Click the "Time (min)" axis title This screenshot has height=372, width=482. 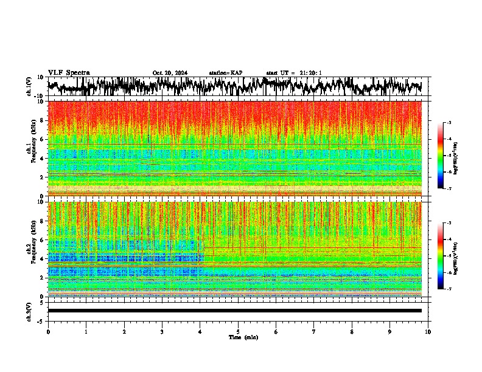(243, 337)
